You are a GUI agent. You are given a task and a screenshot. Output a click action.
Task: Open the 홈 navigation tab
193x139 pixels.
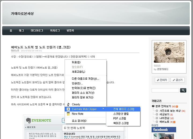(11, 30)
